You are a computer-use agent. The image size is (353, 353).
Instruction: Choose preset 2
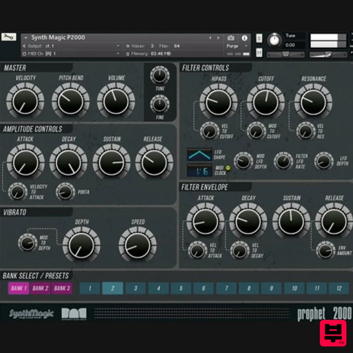(x=113, y=288)
